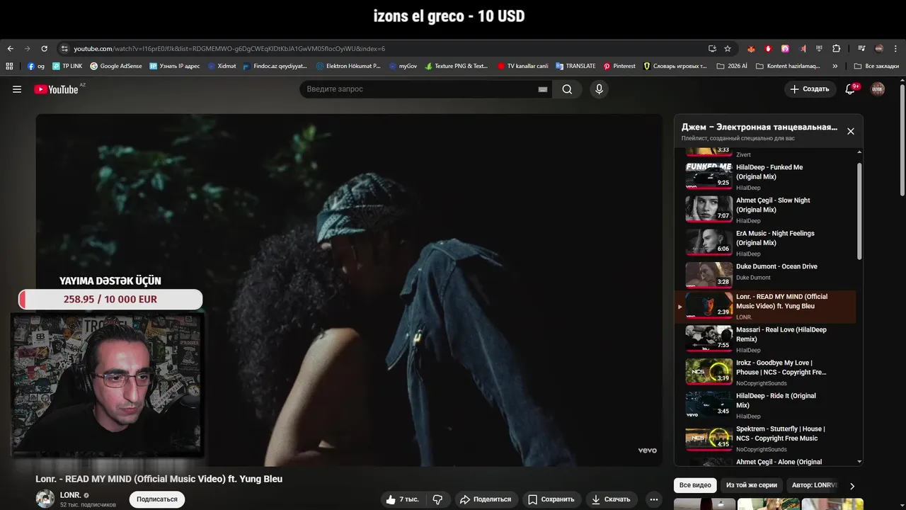This screenshot has height=510, width=906.
Task: Click the address bar URL
Action: coord(229,49)
